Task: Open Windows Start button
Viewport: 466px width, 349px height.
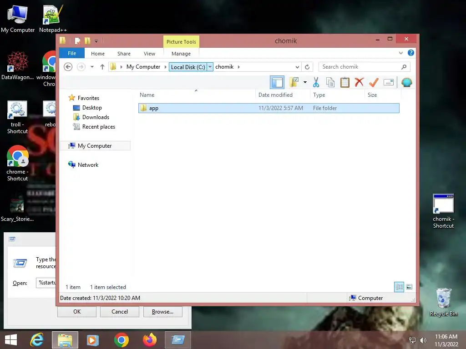Action: [11, 340]
